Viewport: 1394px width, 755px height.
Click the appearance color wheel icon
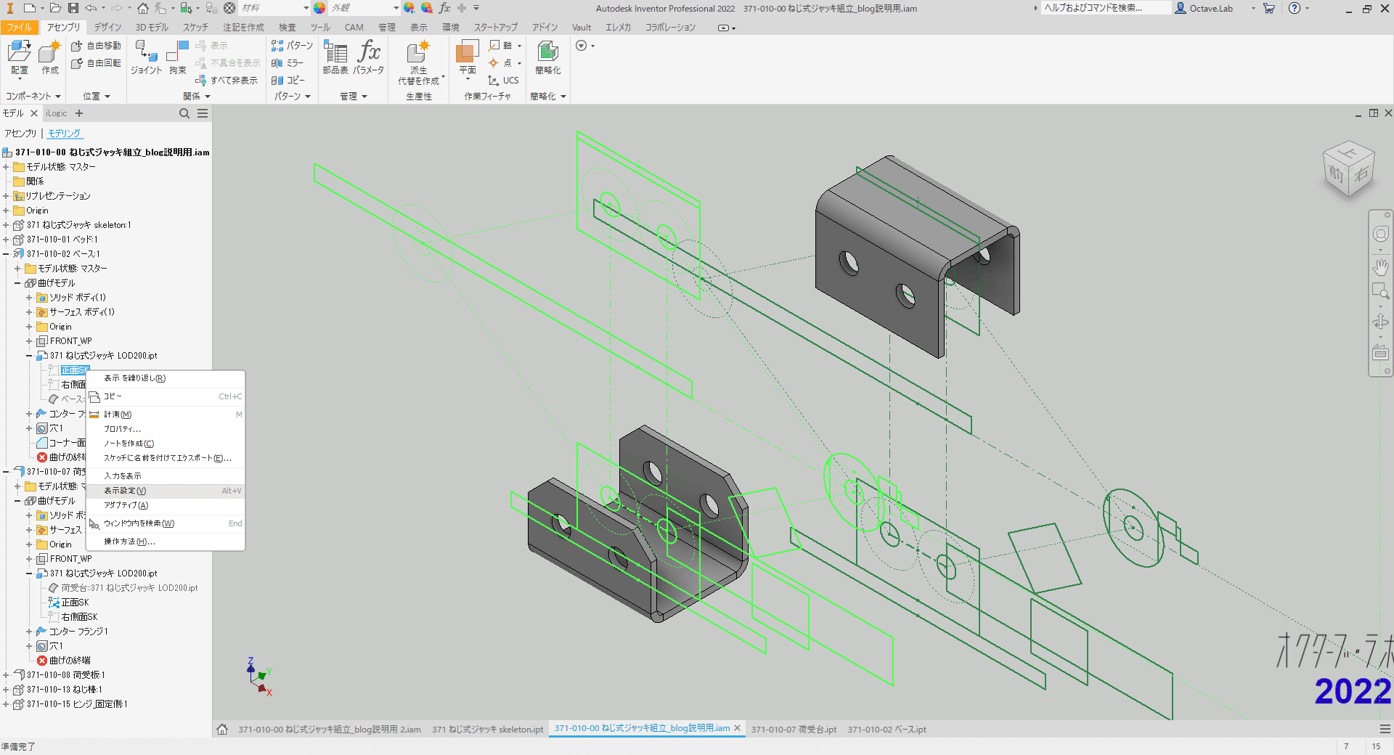(319, 8)
